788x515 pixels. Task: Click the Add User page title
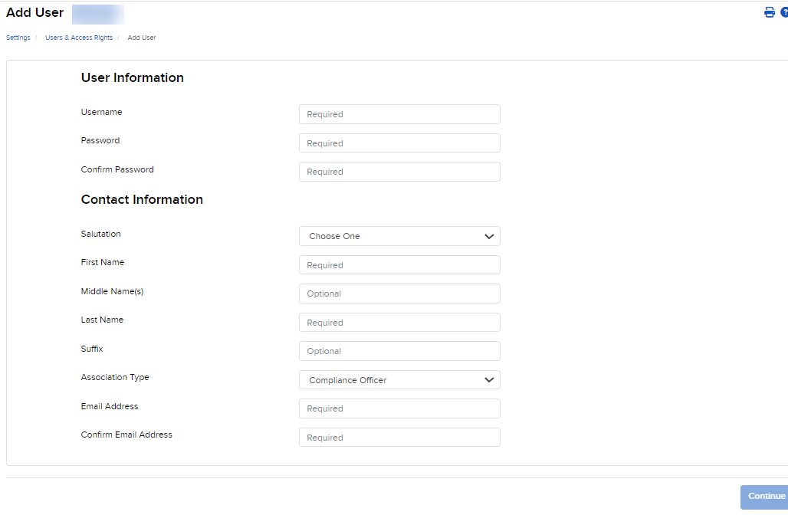tap(34, 12)
